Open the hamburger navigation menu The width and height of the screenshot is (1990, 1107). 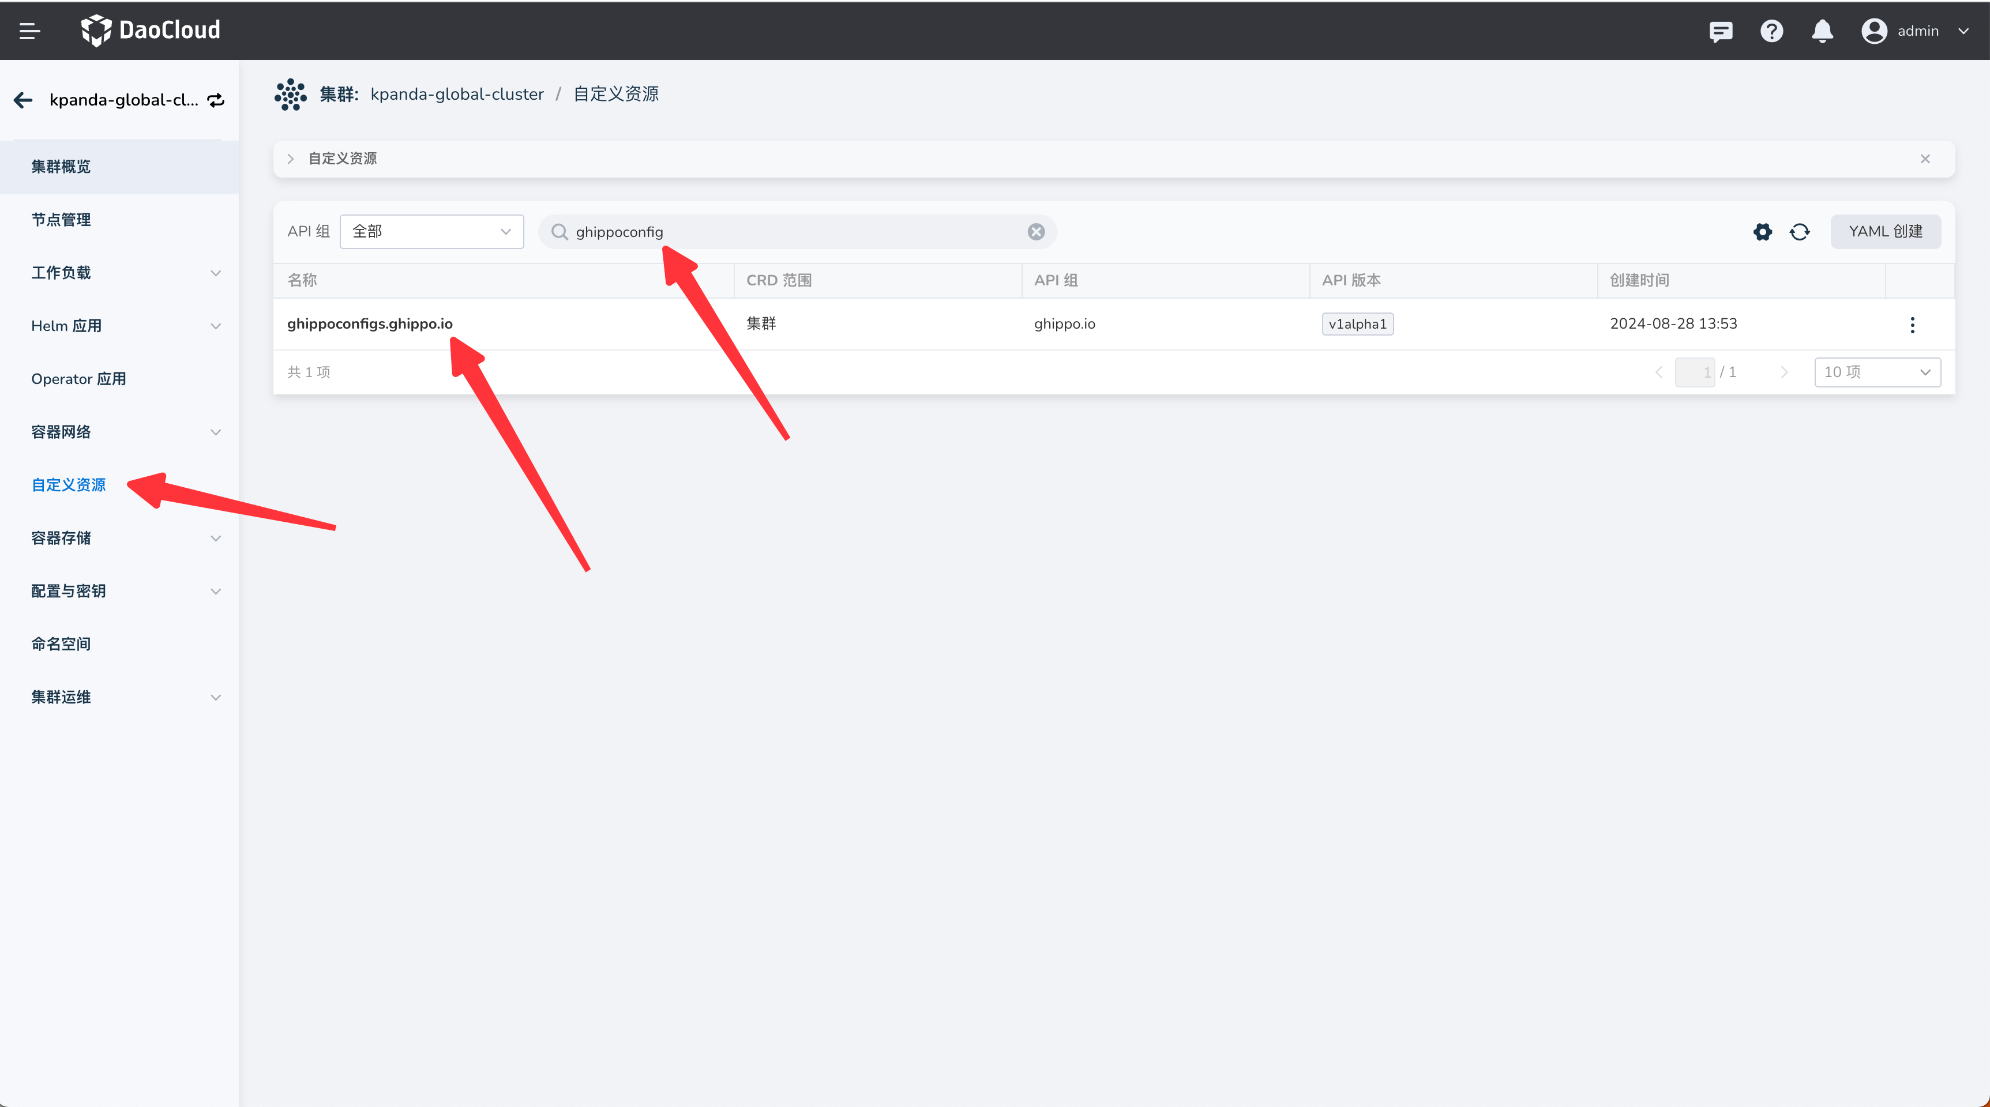pos(29,31)
